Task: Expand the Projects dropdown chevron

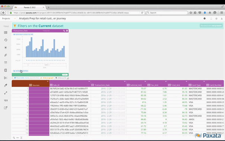Action: point(15,19)
